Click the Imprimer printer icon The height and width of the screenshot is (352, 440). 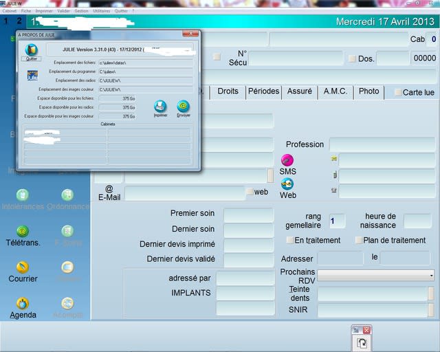(160, 107)
